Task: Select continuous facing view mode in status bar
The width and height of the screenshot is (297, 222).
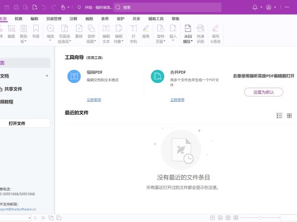Action: [236, 218]
